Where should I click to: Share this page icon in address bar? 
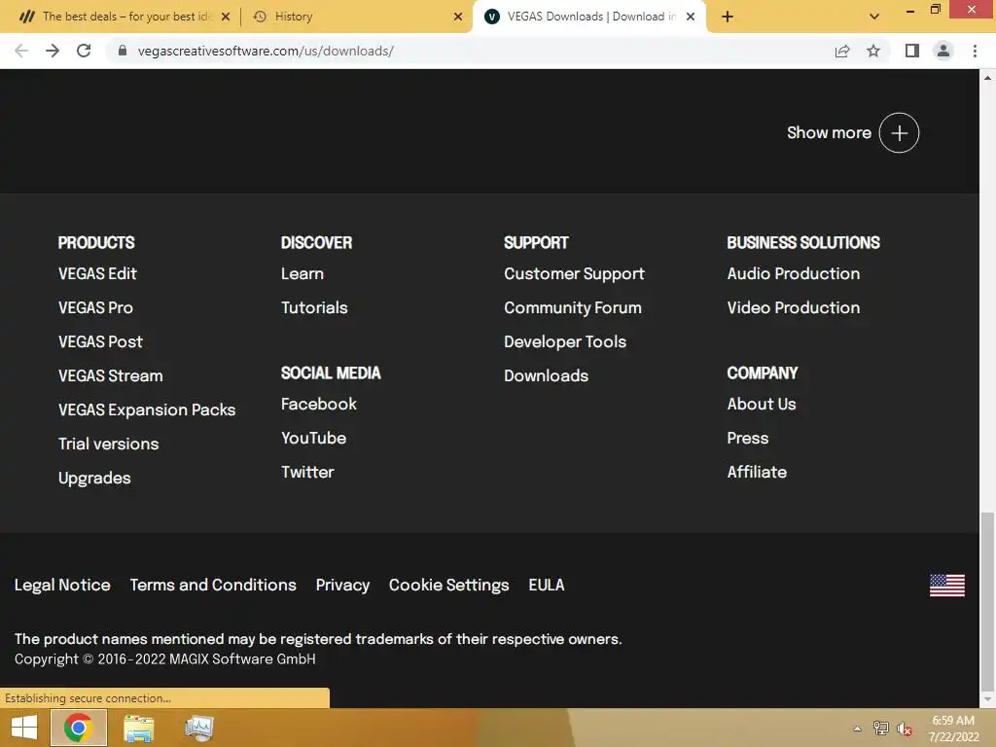pyautogui.click(x=842, y=51)
